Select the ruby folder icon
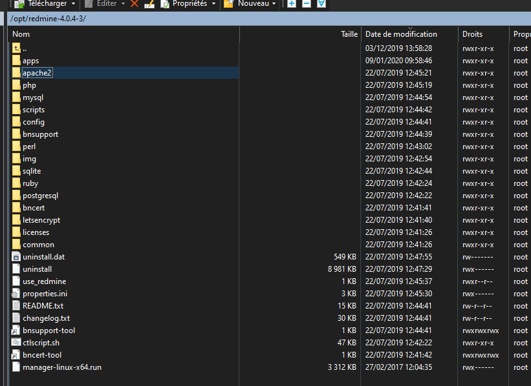Viewport: 531px width, 386px height. pyautogui.click(x=16, y=183)
